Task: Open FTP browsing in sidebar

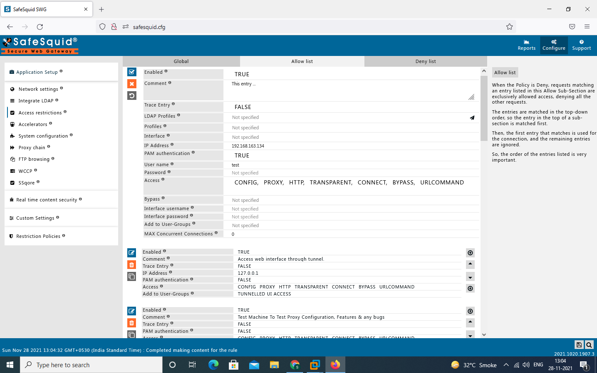Action: pyautogui.click(x=34, y=159)
